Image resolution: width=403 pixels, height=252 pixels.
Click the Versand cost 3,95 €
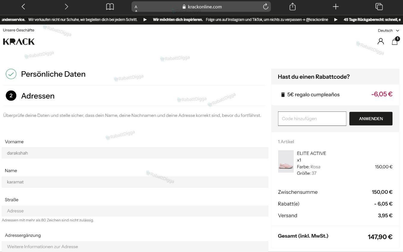click(385, 215)
